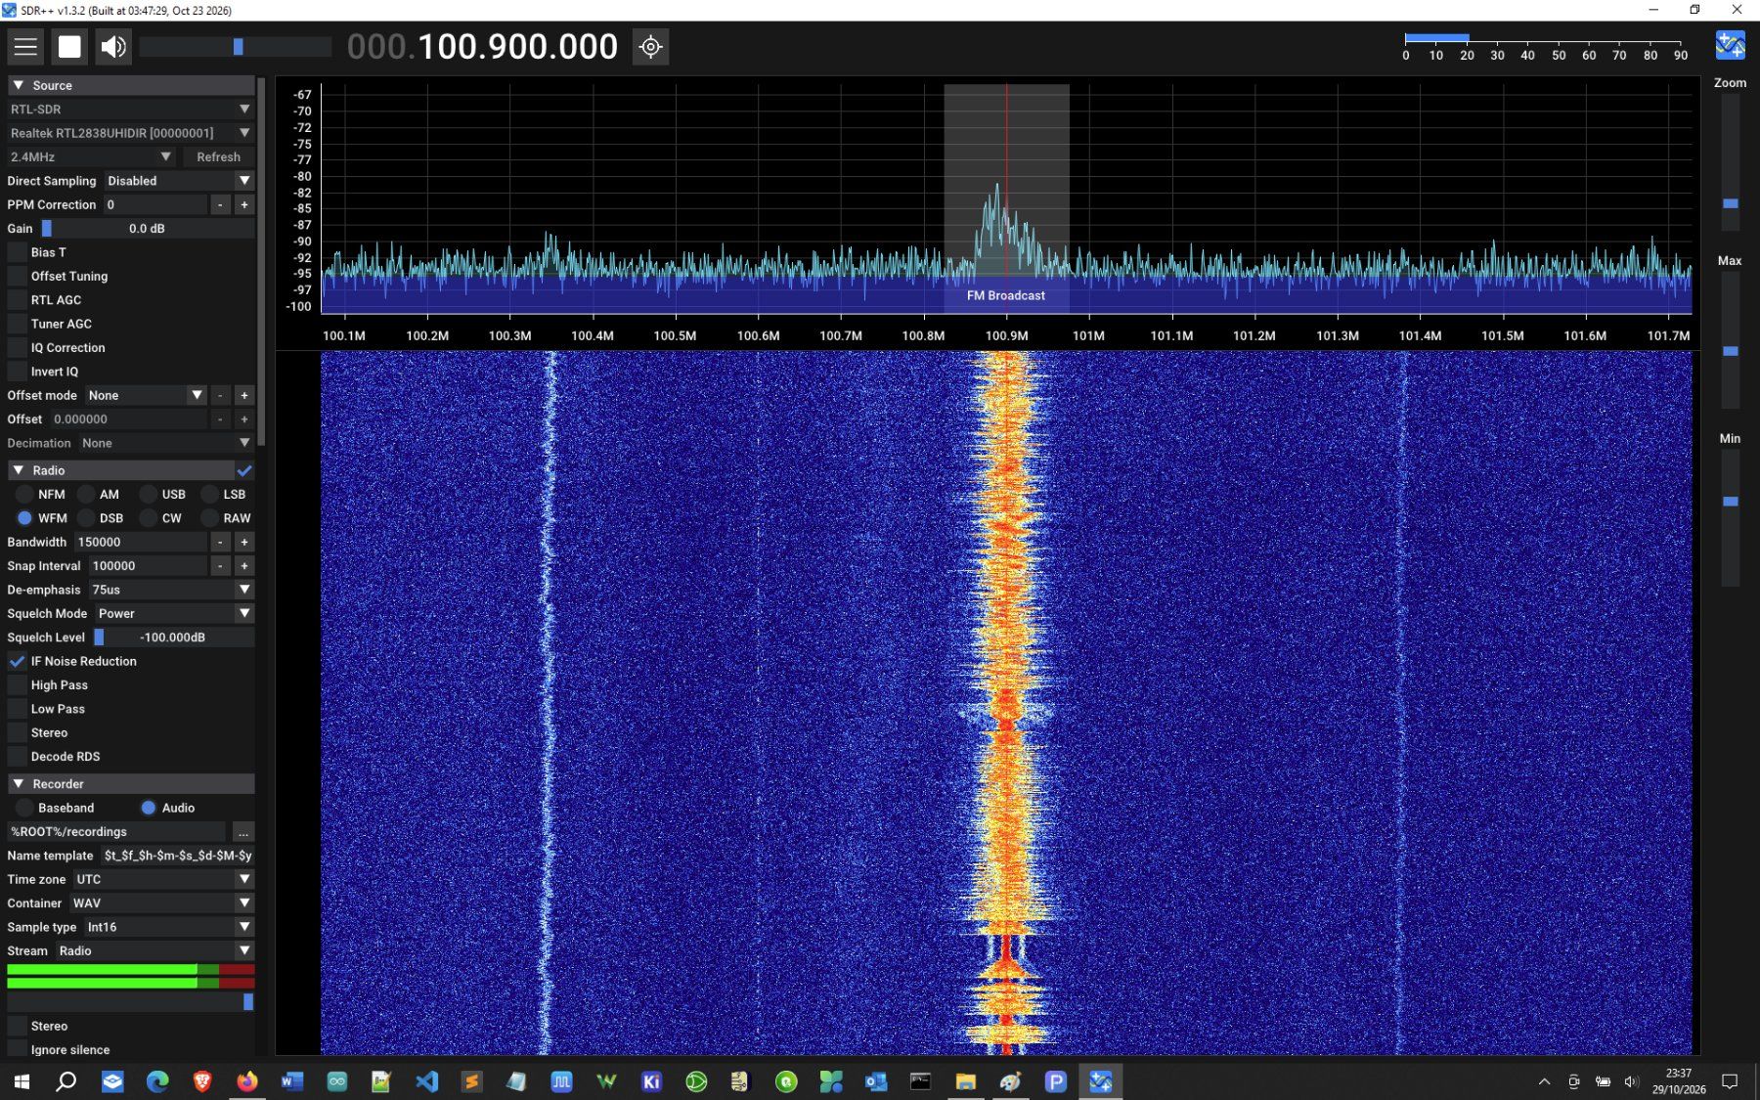The height and width of the screenshot is (1100, 1760).
Task: Decrease PPM Correction with minus button
Action: [220, 204]
